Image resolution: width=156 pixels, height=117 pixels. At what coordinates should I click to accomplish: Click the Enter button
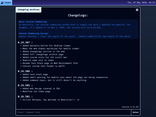pyautogui.click(x=135, y=112)
